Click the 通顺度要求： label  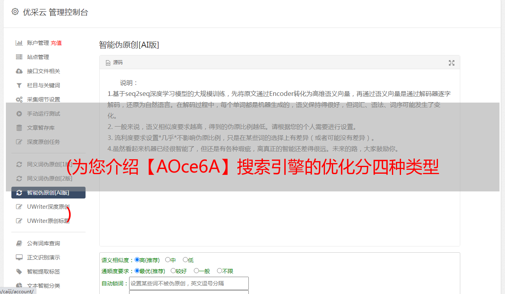pyautogui.click(x=118, y=271)
